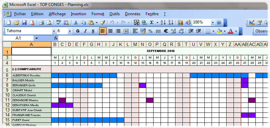This screenshot has width=270, height=128.
Task: Increase decimal places
Action: pos(173,31)
